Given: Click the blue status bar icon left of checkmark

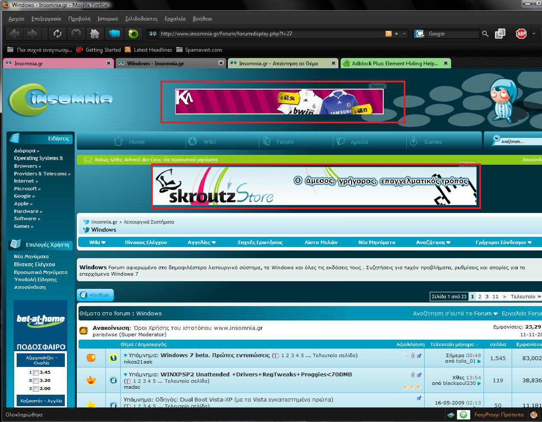Looking at the screenshot, I should coord(451,414).
